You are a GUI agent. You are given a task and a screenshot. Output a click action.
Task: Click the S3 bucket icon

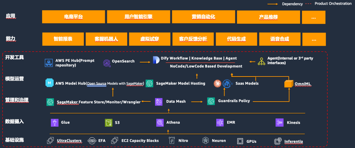(109, 123)
